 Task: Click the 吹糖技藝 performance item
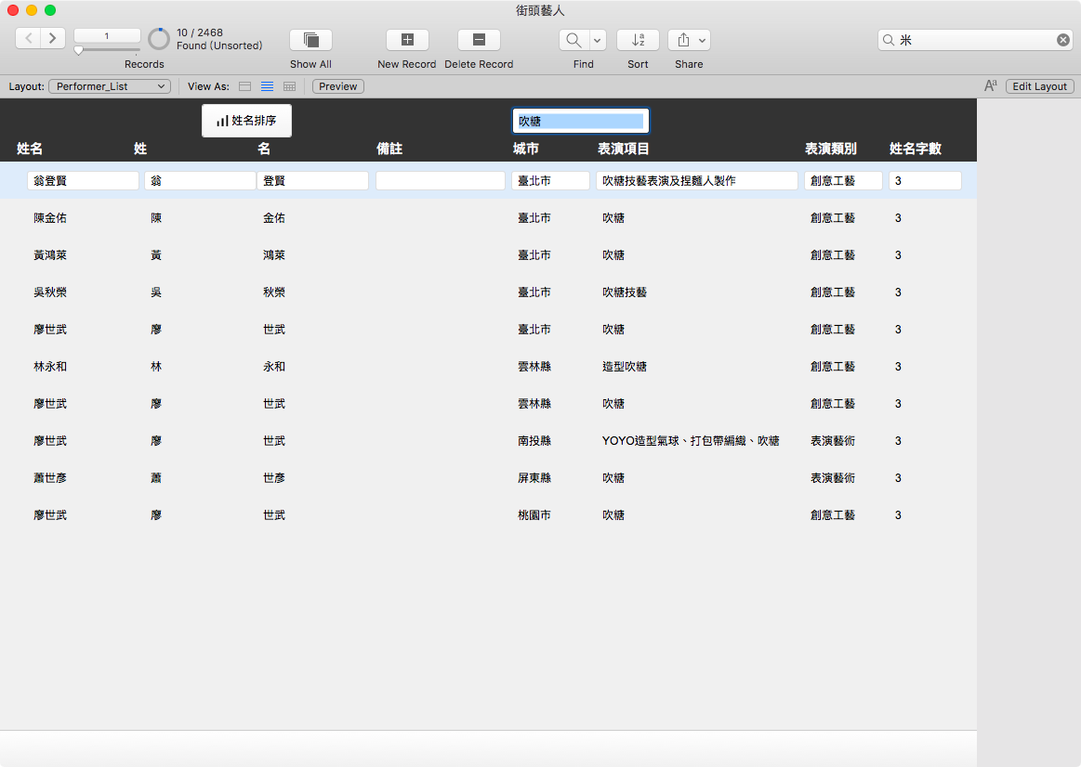pos(625,292)
